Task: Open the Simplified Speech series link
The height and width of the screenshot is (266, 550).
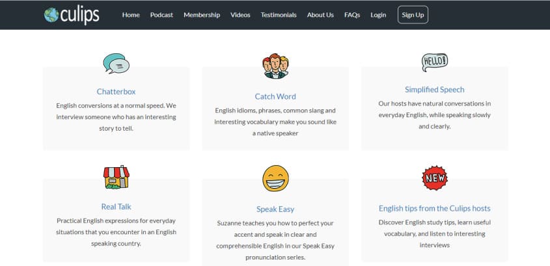Action: pyautogui.click(x=435, y=89)
